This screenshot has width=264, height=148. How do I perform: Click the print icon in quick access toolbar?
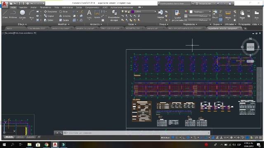pyautogui.click(x=28, y=3)
